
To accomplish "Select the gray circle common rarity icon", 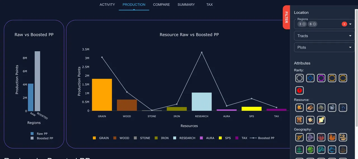I will pyautogui.click(x=300, y=78).
